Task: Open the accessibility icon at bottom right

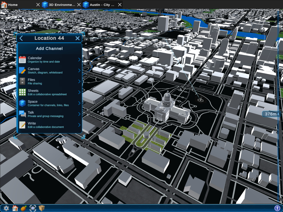Action: 277,208
